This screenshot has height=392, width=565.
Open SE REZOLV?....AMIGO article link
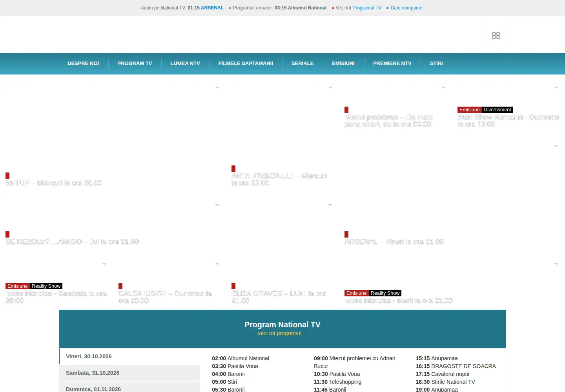pos(72,242)
